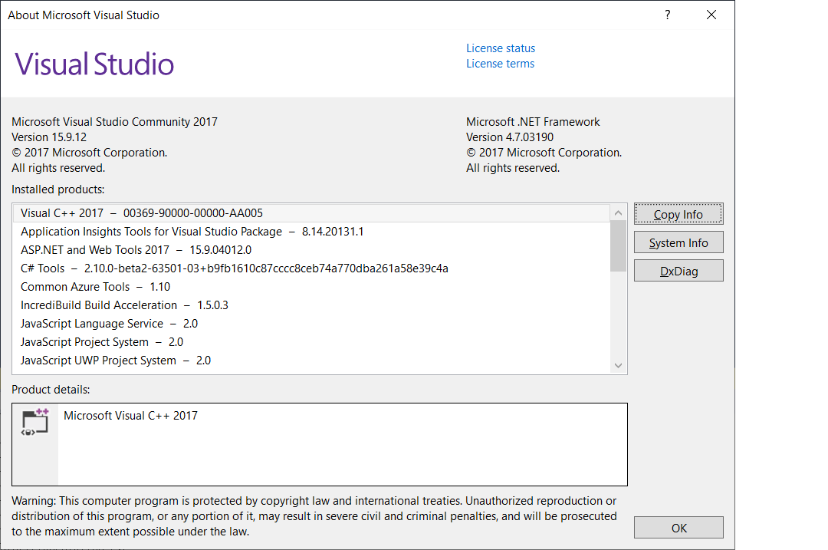Pick JavaScript UWP Project System entry

click(115, 361)
